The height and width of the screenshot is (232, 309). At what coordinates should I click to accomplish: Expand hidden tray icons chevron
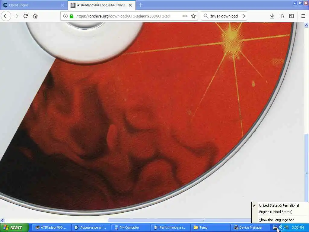281,228
